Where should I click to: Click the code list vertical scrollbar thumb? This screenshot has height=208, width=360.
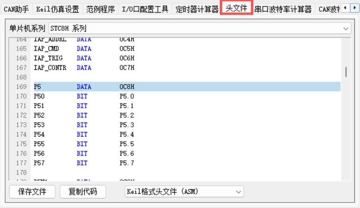click(x=346, y=72)
